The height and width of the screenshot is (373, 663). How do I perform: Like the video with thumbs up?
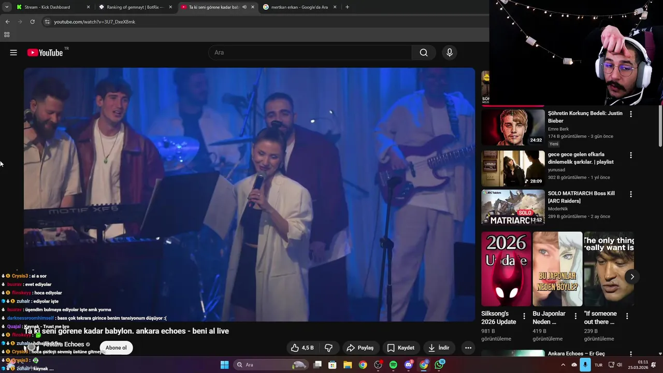pos(302,348)
